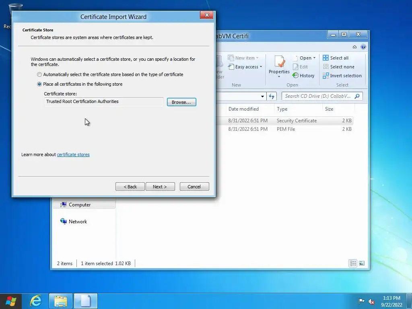The image size is (412, 309).
Task: Select the PEM File row
Action: pyautogui.click(x=284, y=129)
